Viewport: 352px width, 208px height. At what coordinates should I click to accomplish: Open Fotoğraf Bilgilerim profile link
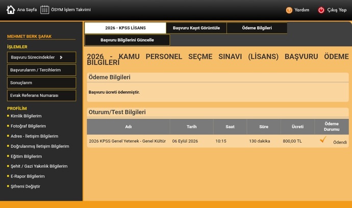pyautogui.click(x=28, y=126)
